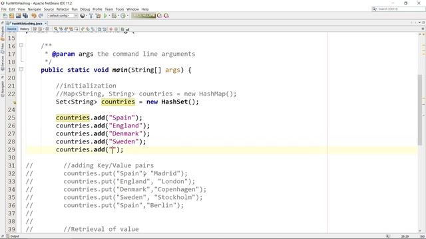The height and width of the screenshot is (239, 426).
Task: Click the second profiling icon after memory bar
Action: pos(166,16)
